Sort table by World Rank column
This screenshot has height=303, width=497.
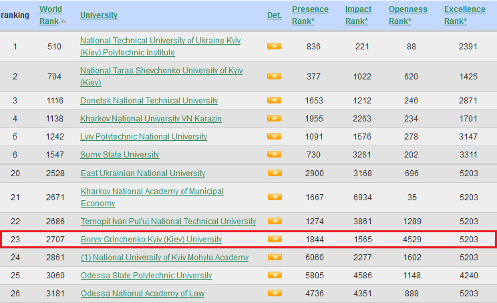pyautogui.click(x=50, y=15)
